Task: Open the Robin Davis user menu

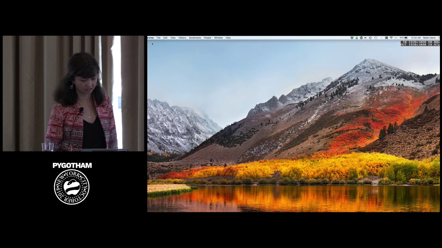Action: point(429,38)
